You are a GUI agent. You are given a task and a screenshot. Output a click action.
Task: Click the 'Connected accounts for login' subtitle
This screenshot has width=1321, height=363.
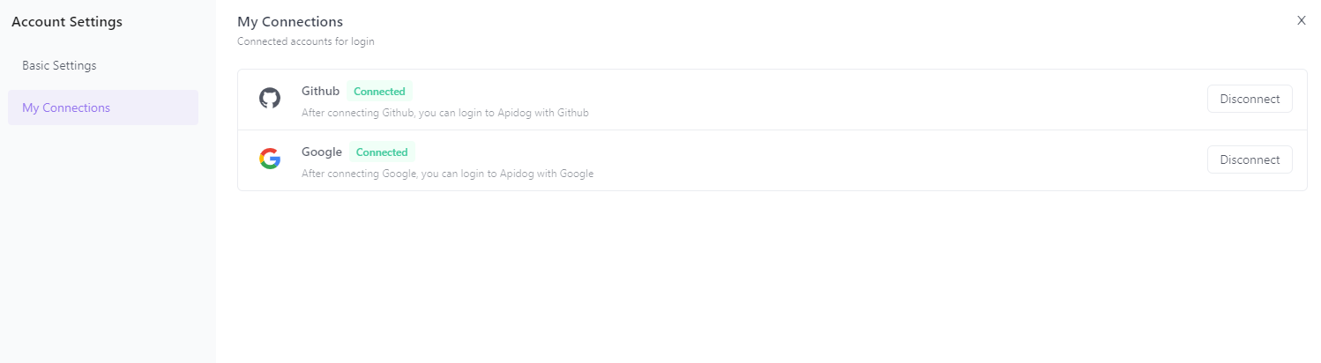305,41
